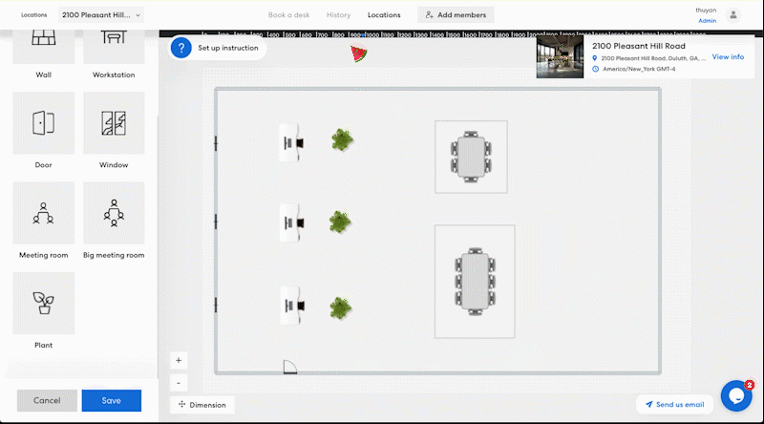Select the top plant on floorplan
Image resolution: width=764 pixels, height=424 pixels.
342,139
